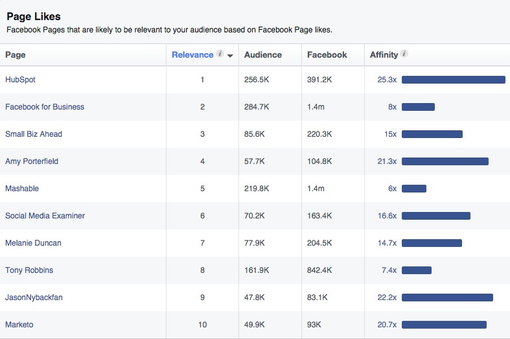Open the Social Media Examiner link

coord(45,216)
